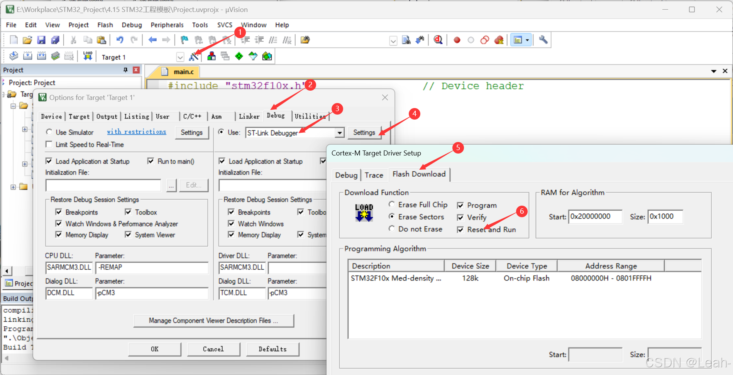Screen dimensions: 733x375
Task: Cut selection with scissors icon
Action: click(73, 40)
